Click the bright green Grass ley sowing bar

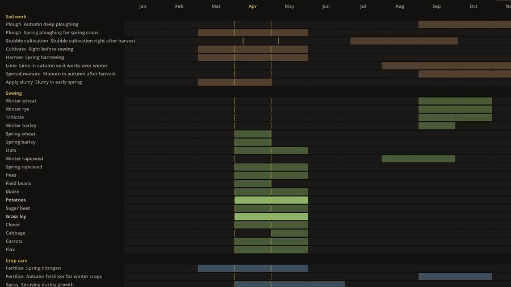(x=271, y=217)
